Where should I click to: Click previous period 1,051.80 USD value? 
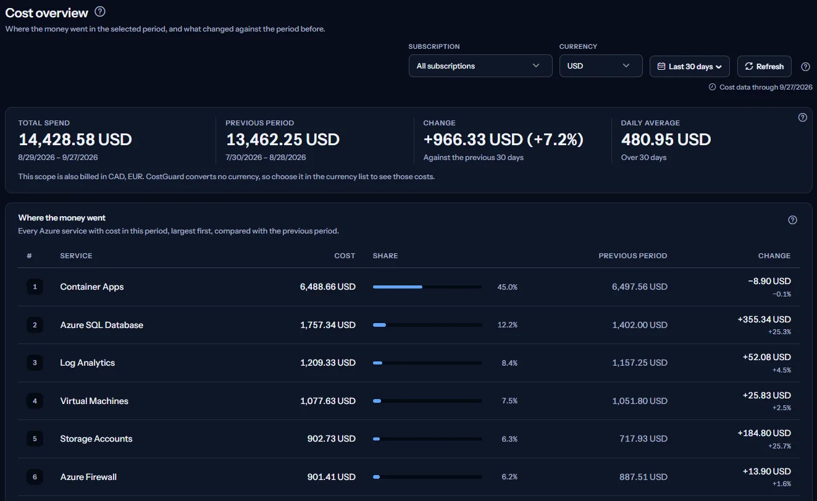coord(640,401)
